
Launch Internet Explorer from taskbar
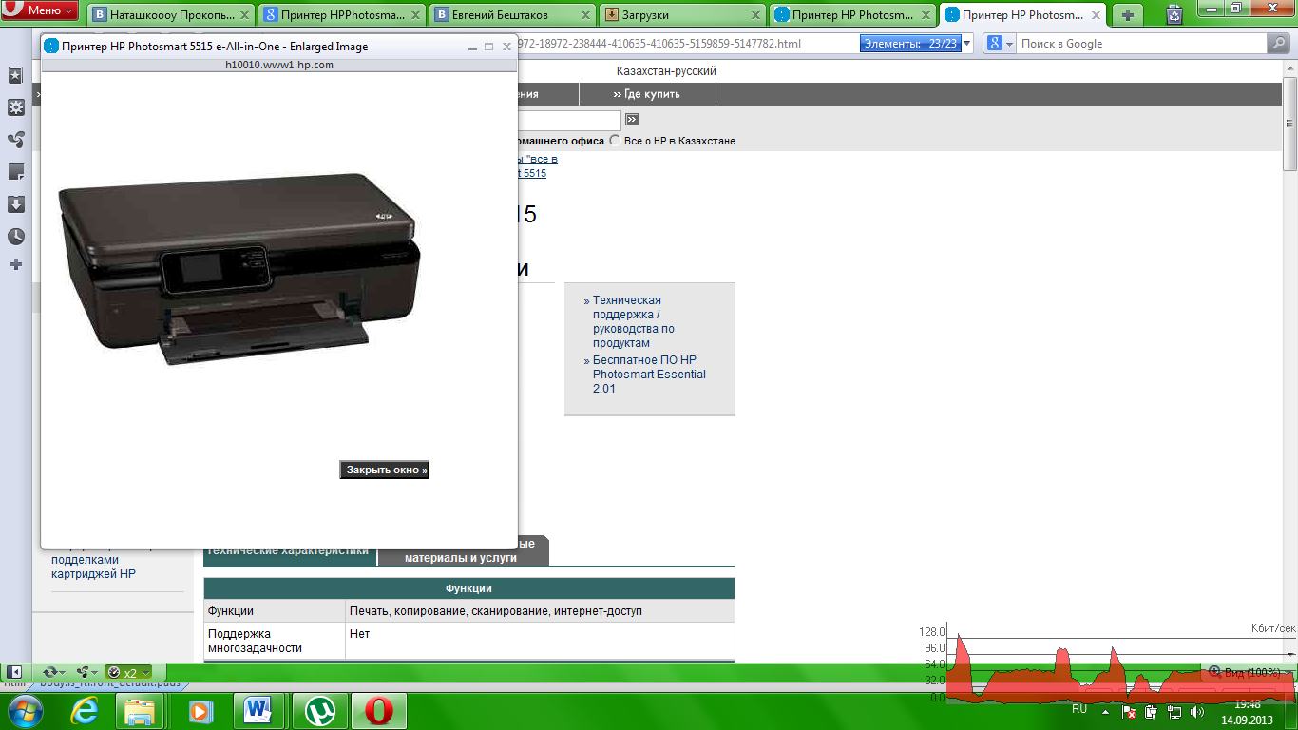coord(85,711)
